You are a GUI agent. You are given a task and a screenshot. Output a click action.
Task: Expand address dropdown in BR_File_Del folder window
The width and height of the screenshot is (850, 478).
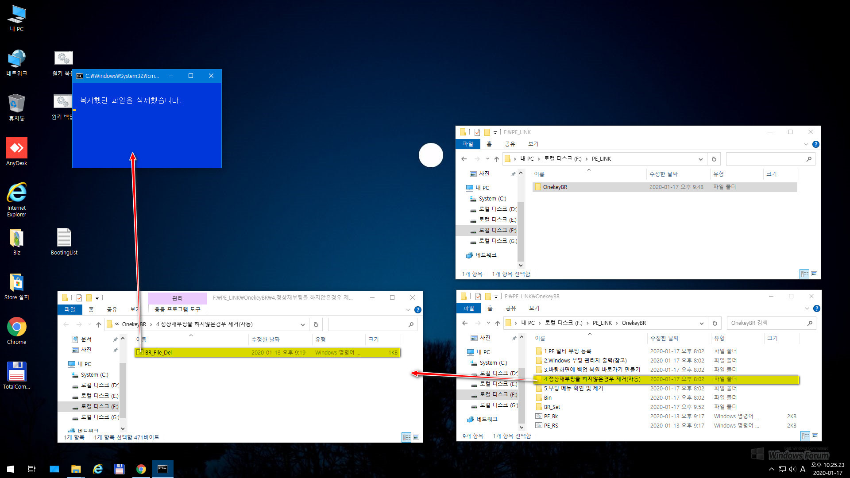click(303, 324)
